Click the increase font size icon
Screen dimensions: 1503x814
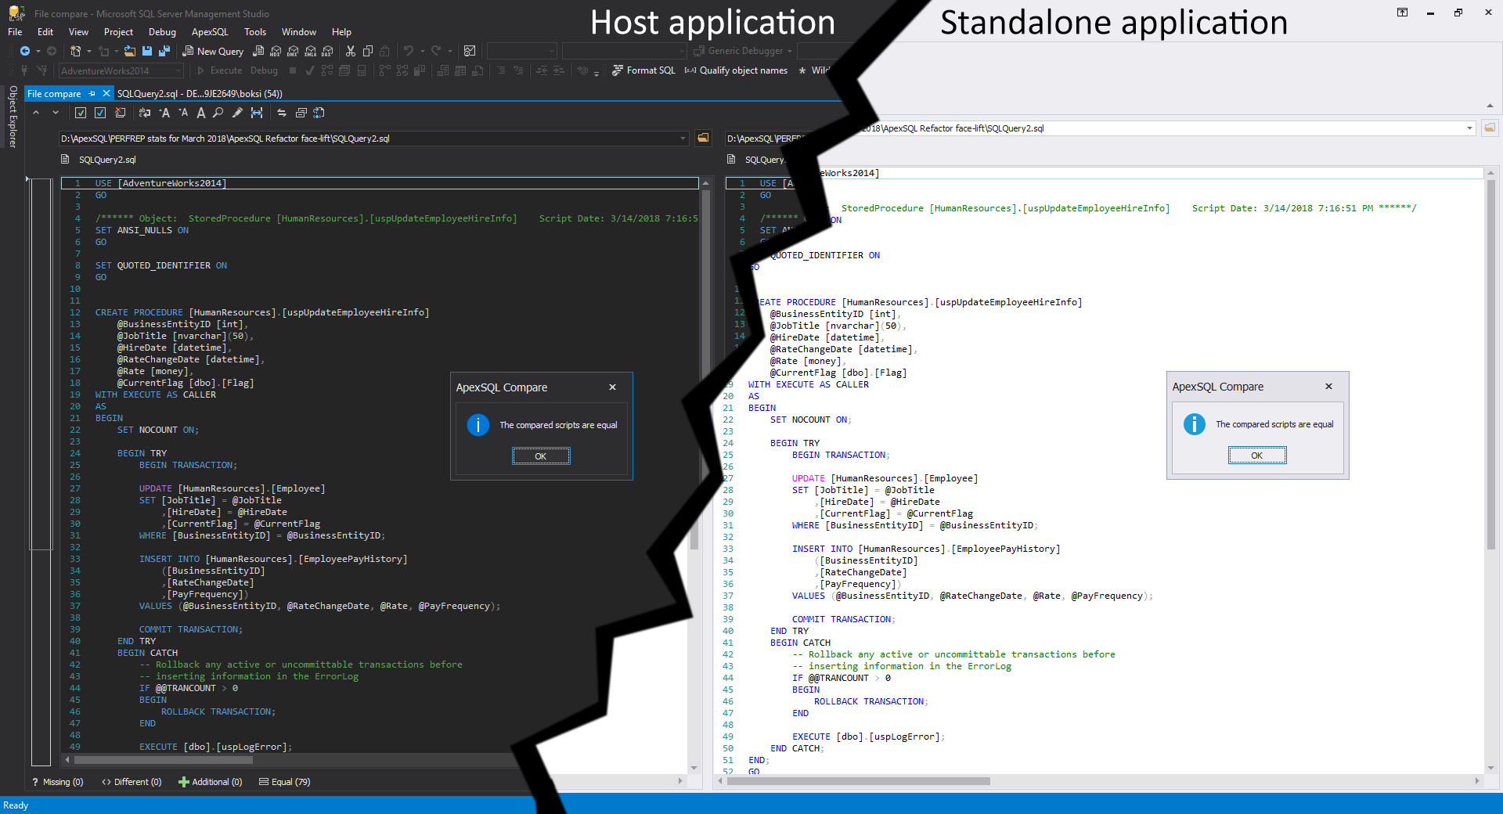tap(164, 113)
